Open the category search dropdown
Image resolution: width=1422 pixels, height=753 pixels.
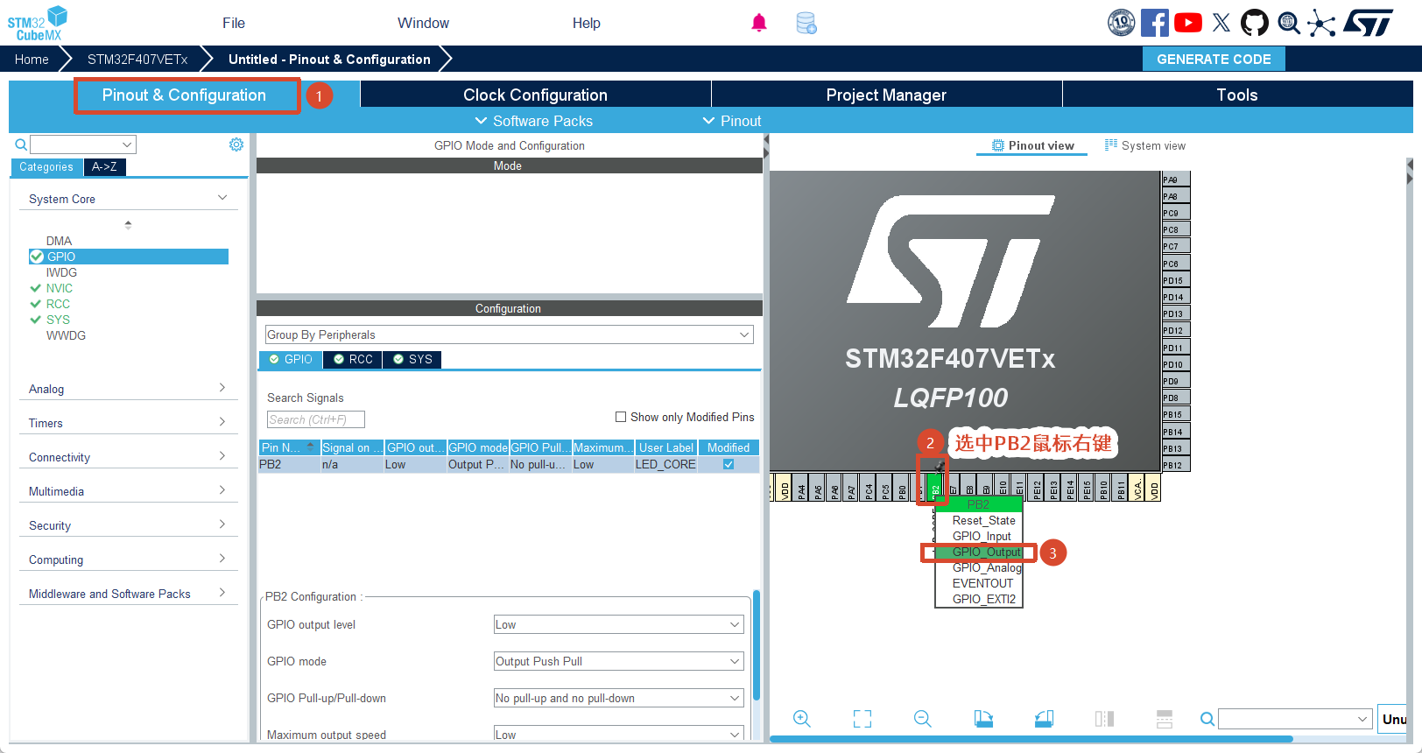[x=127, y=144]
